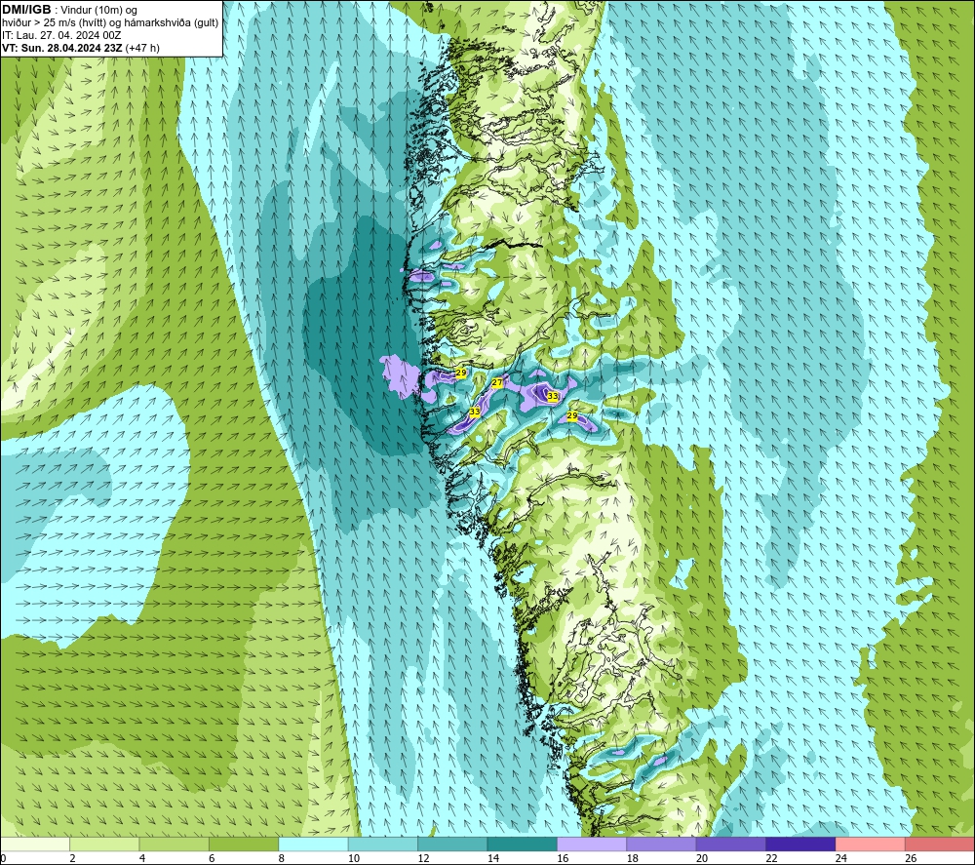This screenshot has height=865, width=975.
Task: Pick the pale cyan 8–10 m/s legend swatch
Action: pyautogui.click(x=313, y=844)
